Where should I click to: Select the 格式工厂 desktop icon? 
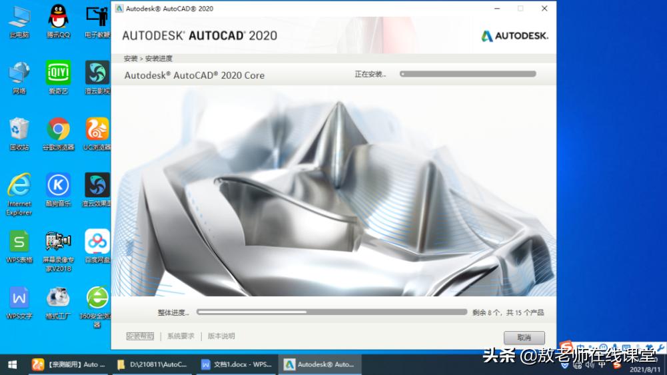click(58, 302)
